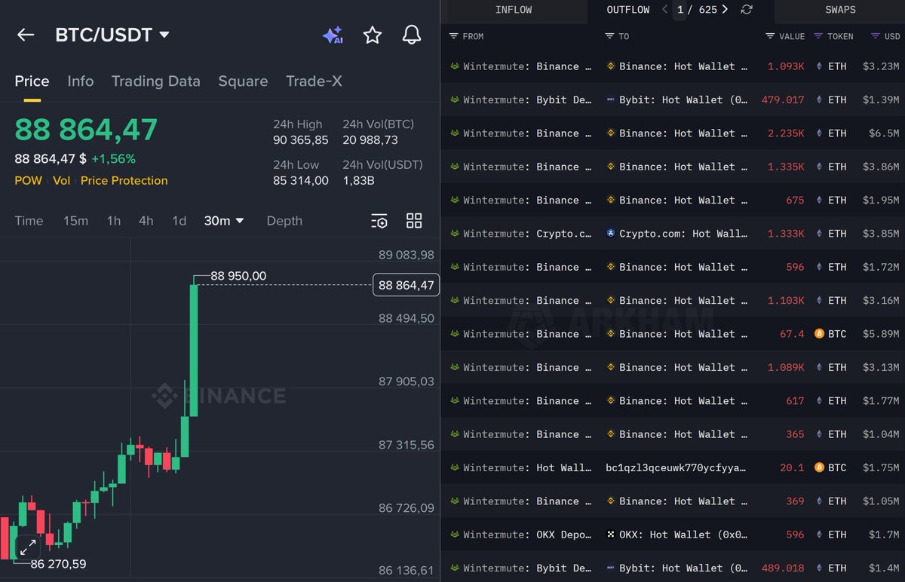Screen dimensions: 905x582
Task: Open the bc1qzl3qceuwk770ycfyya... address link
Action: point(676,467)
